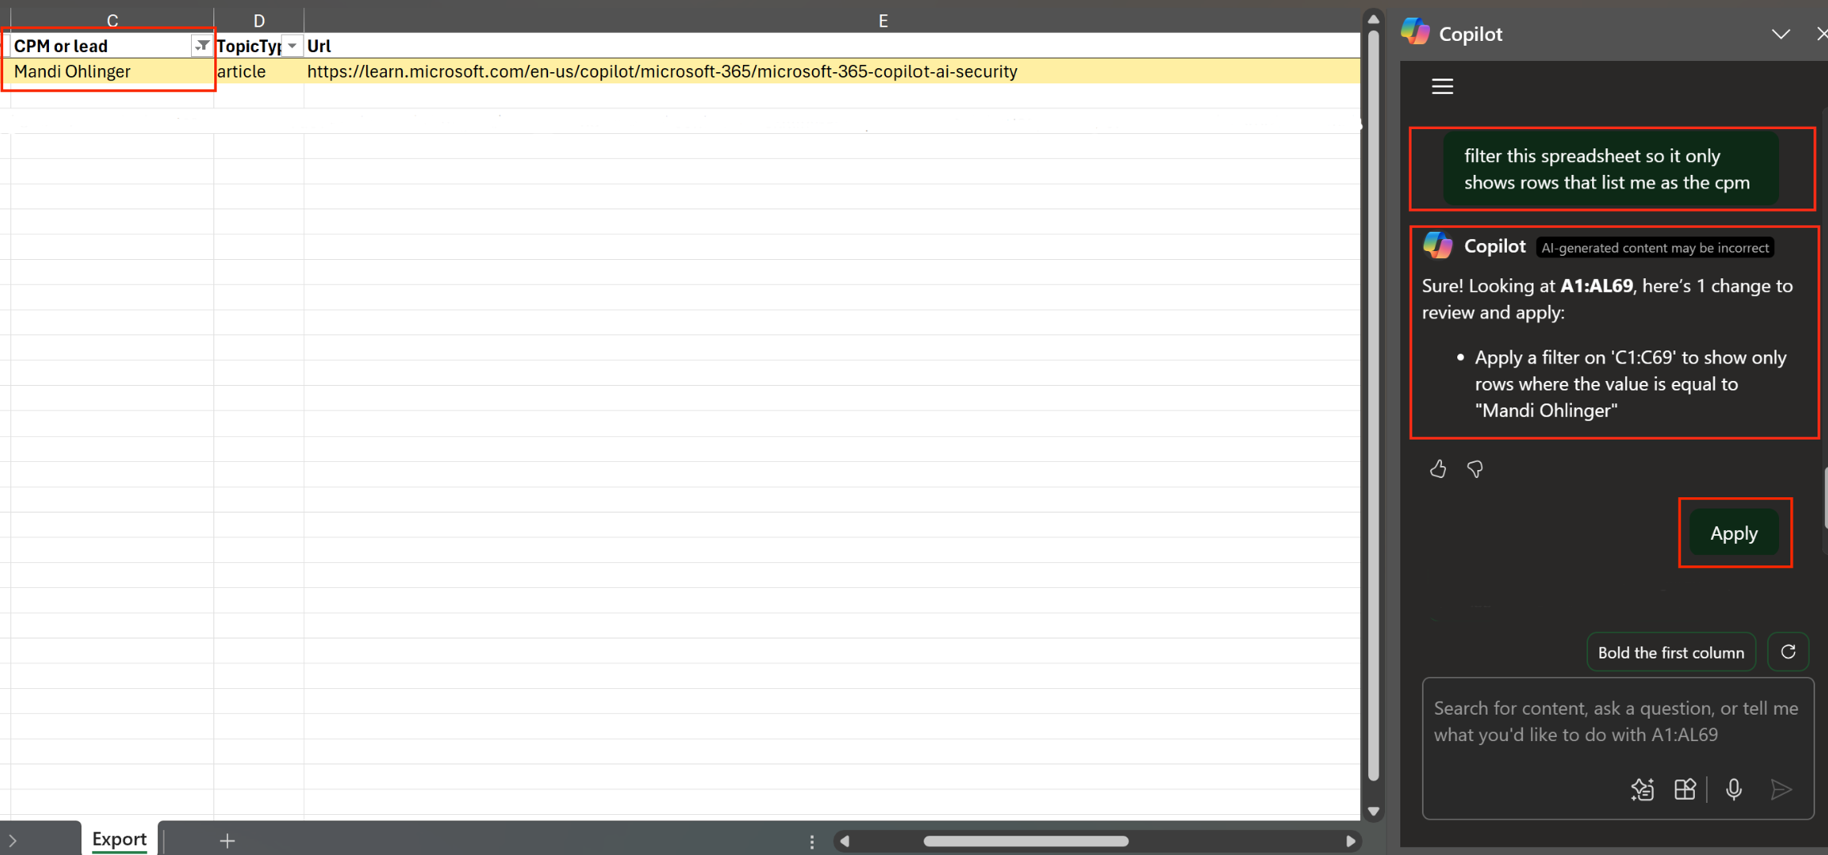Click the vertical scrollbar down arrow
1828x855 pixels.
(x=1373, y=812)
